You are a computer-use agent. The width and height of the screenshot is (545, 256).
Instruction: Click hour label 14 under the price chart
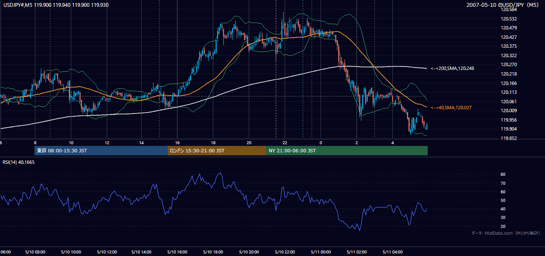[142, 143]
